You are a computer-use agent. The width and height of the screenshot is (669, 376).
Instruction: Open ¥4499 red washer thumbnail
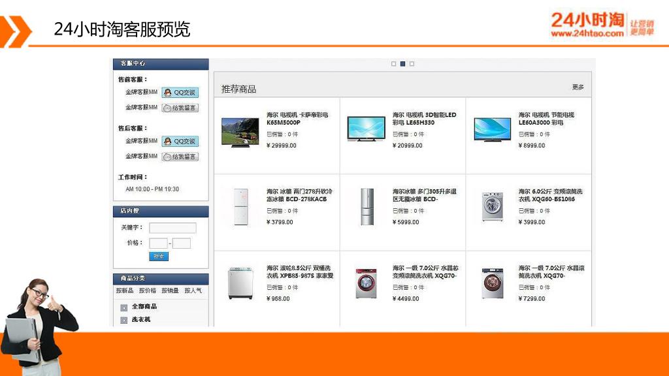[366, 283]
